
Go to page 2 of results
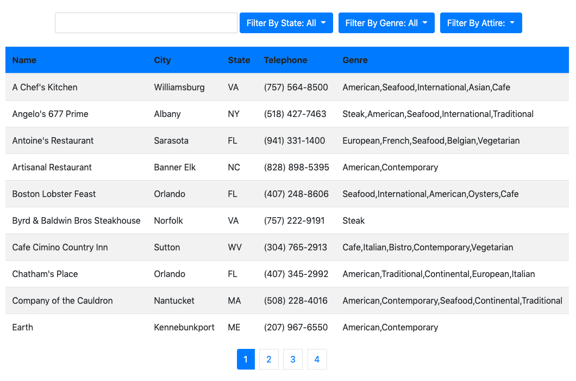[x=269, y=359]
